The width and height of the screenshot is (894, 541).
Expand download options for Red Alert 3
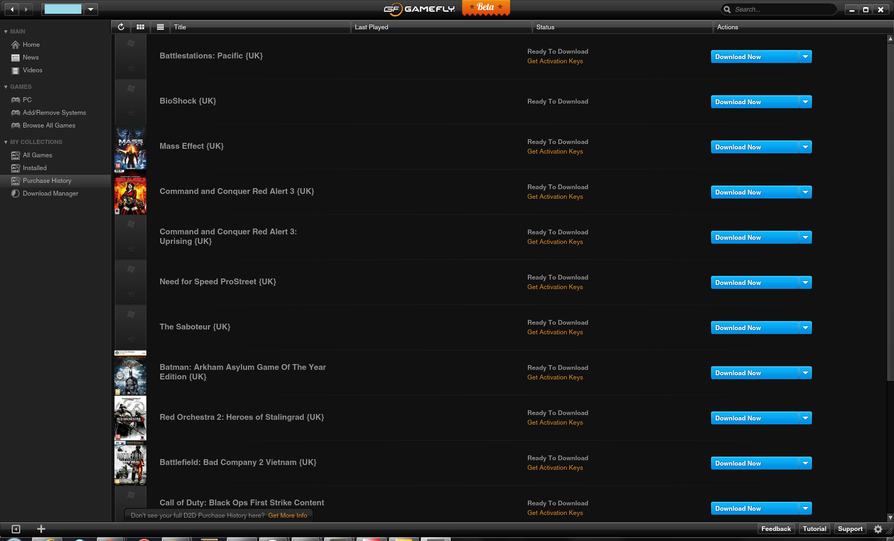(x=805, y=192)
